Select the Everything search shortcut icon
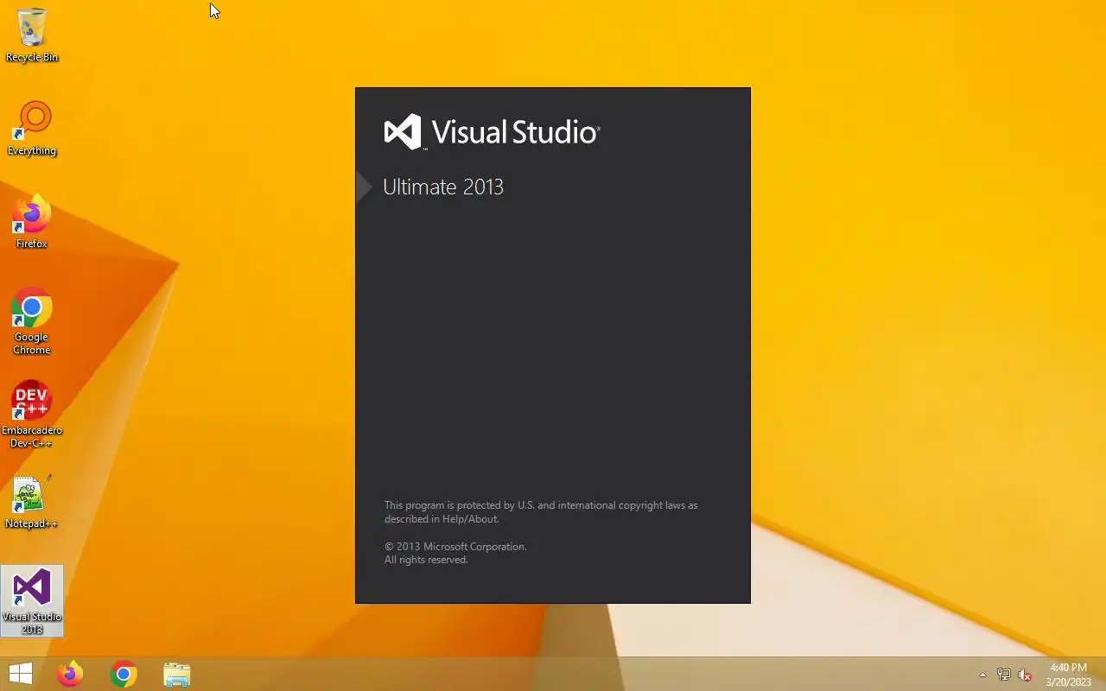The image size is (1106, 691). click(32, 129)
